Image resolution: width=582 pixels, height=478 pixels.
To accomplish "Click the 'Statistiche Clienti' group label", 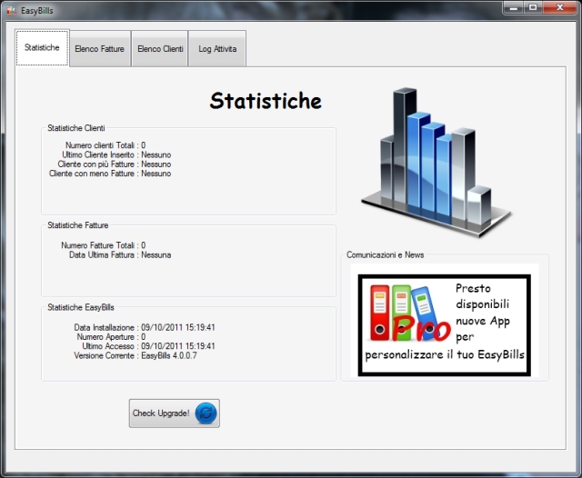I will click(x=76, y=128).
